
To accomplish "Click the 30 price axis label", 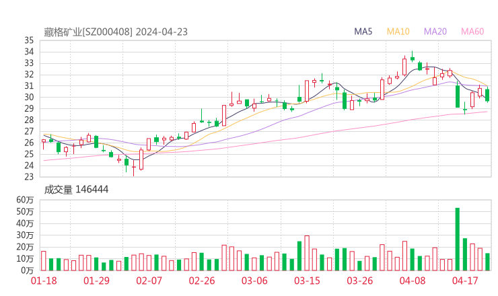I will click(29, 97).
